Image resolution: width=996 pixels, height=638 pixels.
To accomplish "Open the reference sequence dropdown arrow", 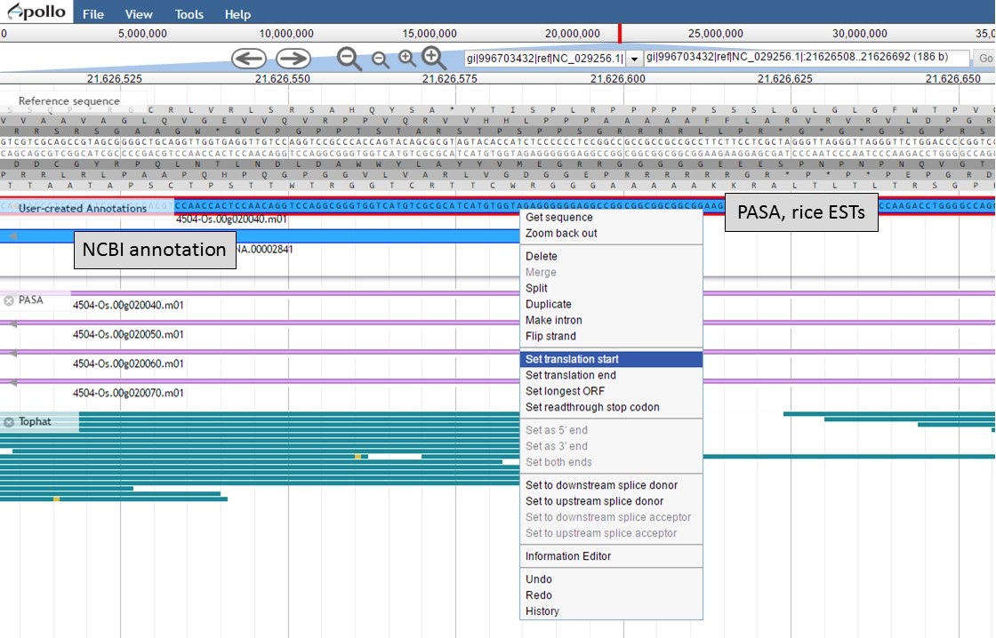I will 634,59.
